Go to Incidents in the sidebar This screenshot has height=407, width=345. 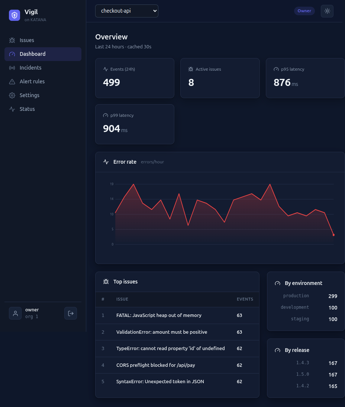tap(43, 68)
